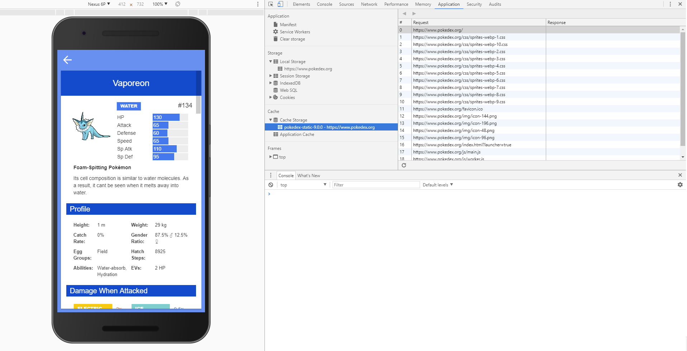The height and width of the screenshot is (351, 687).
Task: Expand Session Storage node
Action: coord(271,76)
